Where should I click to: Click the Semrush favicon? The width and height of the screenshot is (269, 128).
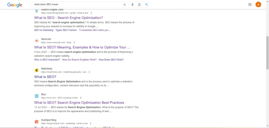37,41
